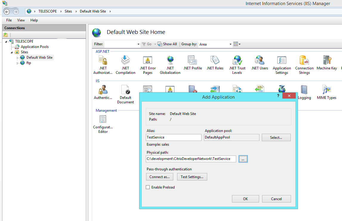Select Application Pools in the Connections tree
The height and width of the screenshot is (221, 342).
pyautogui.click(x=35, y=47)
